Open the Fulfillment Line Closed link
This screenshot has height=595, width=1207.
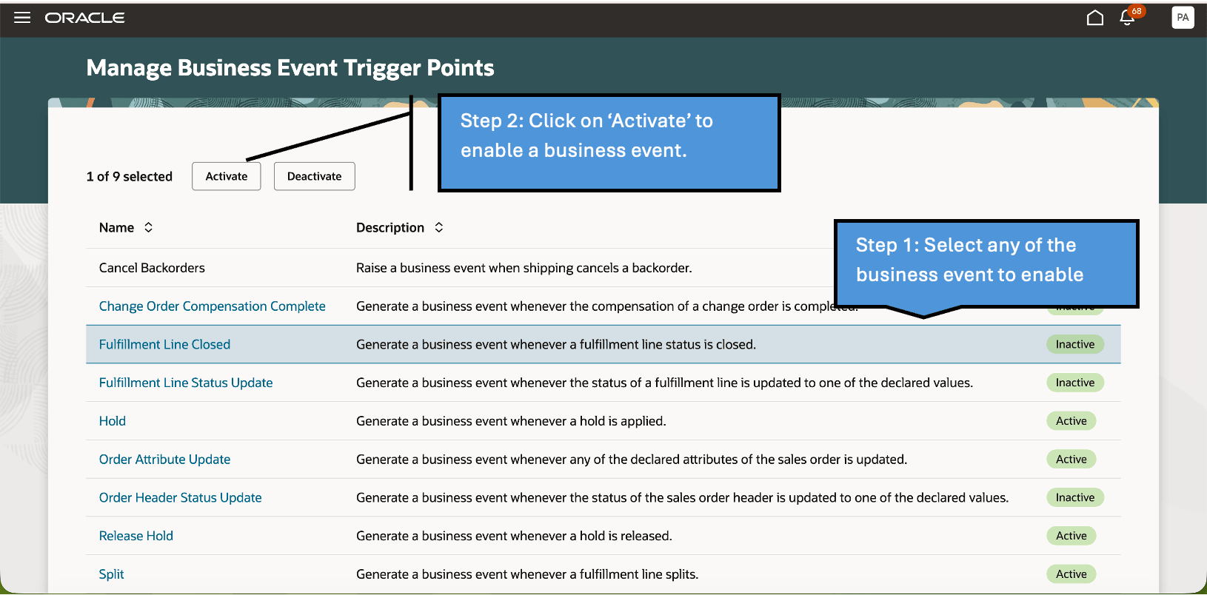164,344
